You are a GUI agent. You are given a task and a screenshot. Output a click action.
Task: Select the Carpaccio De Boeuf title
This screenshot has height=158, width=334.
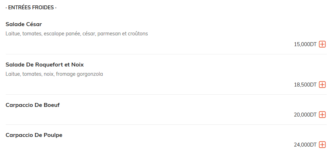click(33, 105)
